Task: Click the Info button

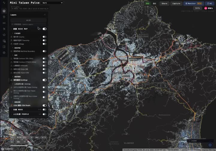Action: [197, 8]
